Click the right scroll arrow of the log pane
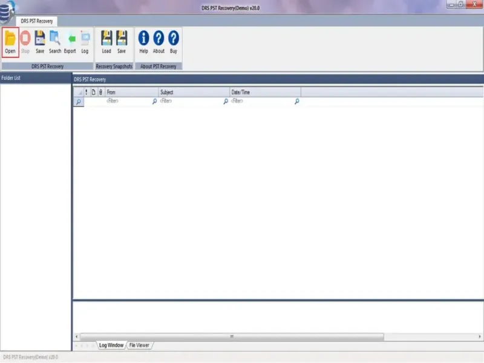This screenshot has height=363, width=484. tap(480, 336)
